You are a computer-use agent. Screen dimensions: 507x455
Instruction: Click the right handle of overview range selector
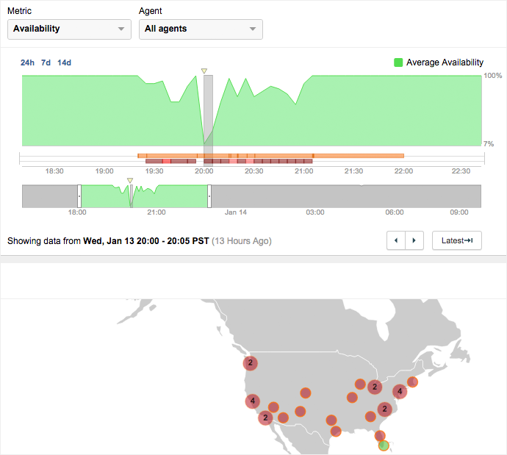tap(209, 196)
